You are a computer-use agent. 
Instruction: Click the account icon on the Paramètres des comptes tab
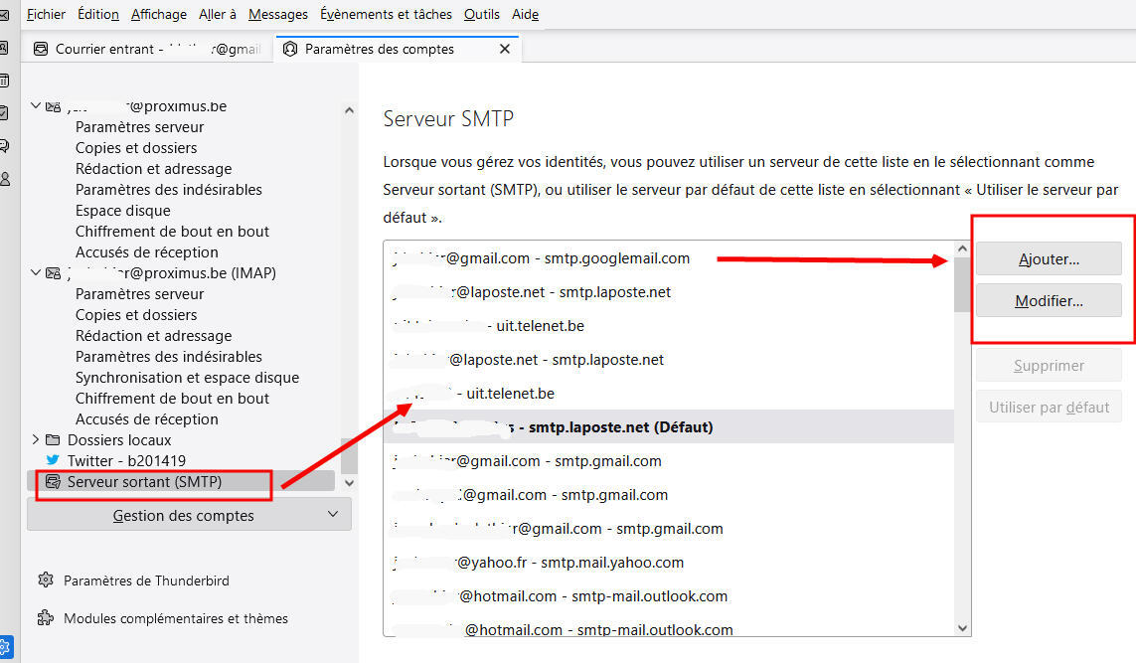(290, 49)
